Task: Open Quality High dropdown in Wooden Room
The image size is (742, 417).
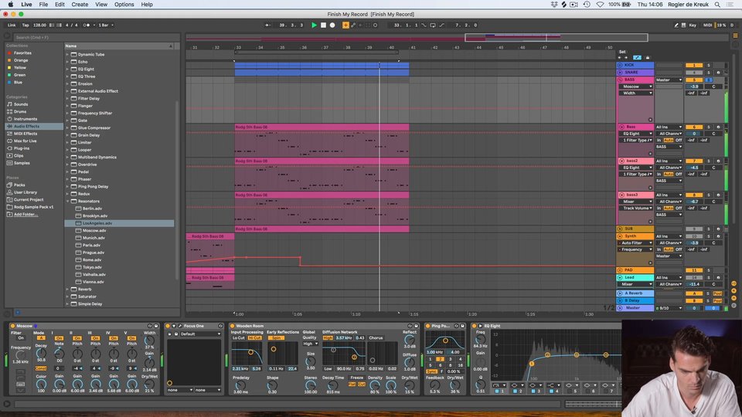Action: pyautogui.click(x=310, y=344)
